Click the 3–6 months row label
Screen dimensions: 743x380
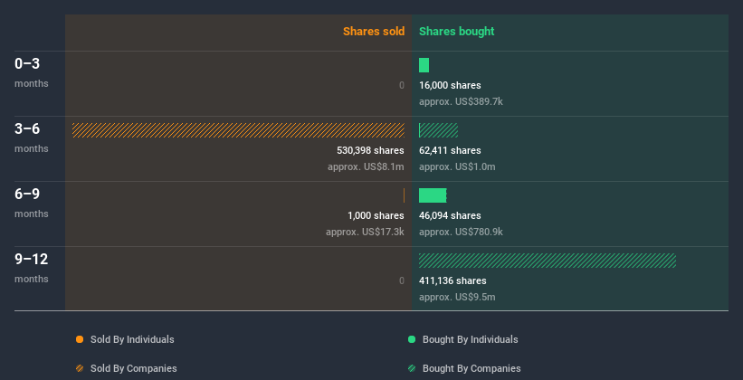click(32, 138)
